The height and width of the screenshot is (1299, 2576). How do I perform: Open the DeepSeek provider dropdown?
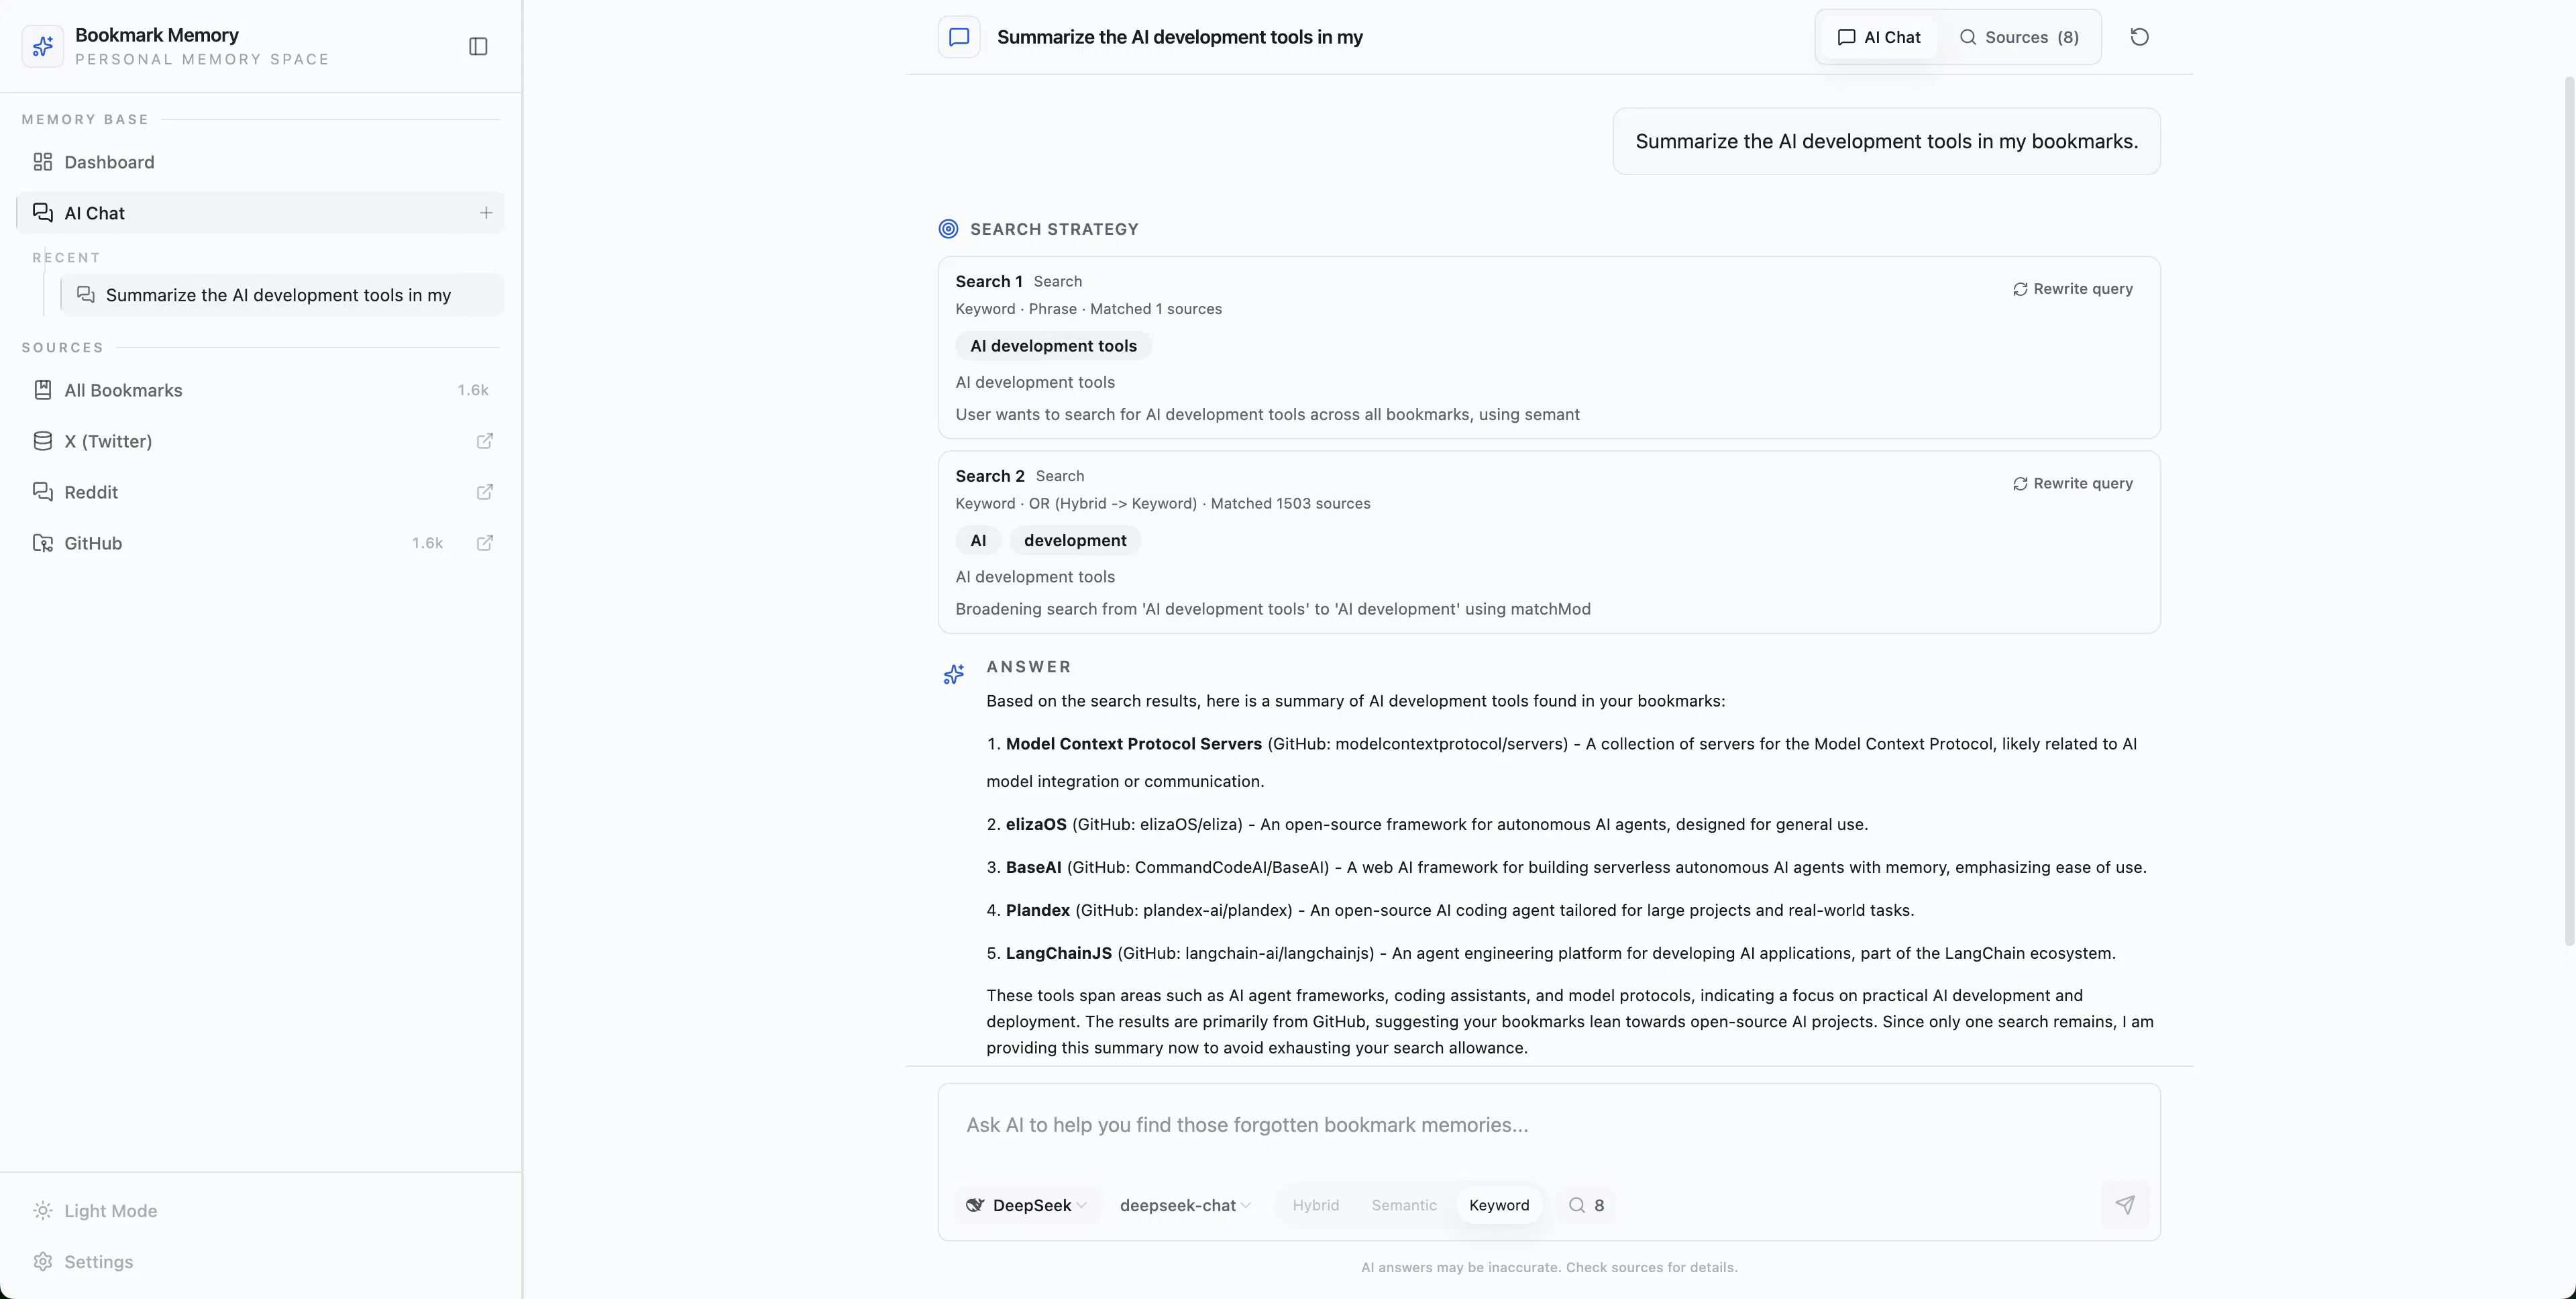1027,1205
